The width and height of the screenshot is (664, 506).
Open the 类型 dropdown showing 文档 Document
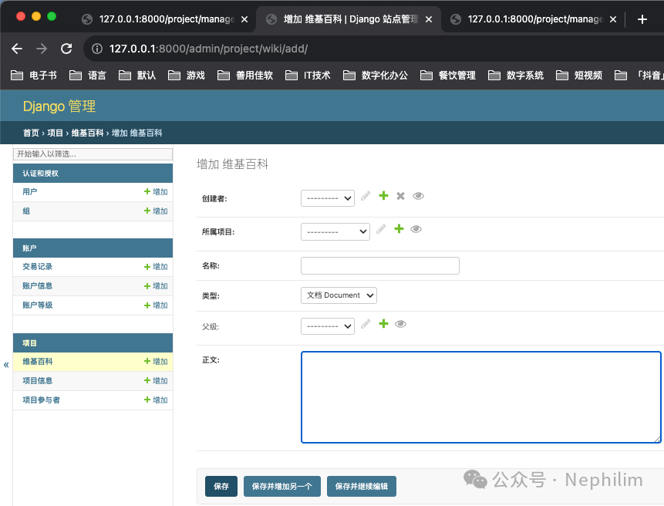click(339, 295)
